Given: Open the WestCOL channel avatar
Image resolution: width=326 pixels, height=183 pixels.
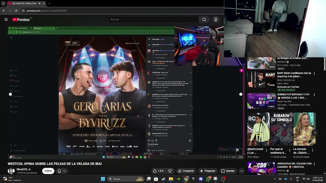Looking at the screenshot, I should 11,171.
